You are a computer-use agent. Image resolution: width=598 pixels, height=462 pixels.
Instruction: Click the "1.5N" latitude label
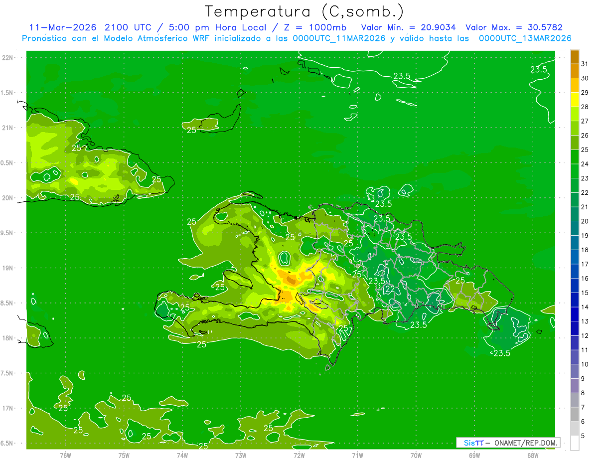[7, 93]
